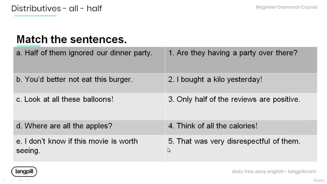Open the slideshow pen tool icon
The width and height of the screenshot is (327, 184).
click(x=12, y=180)
